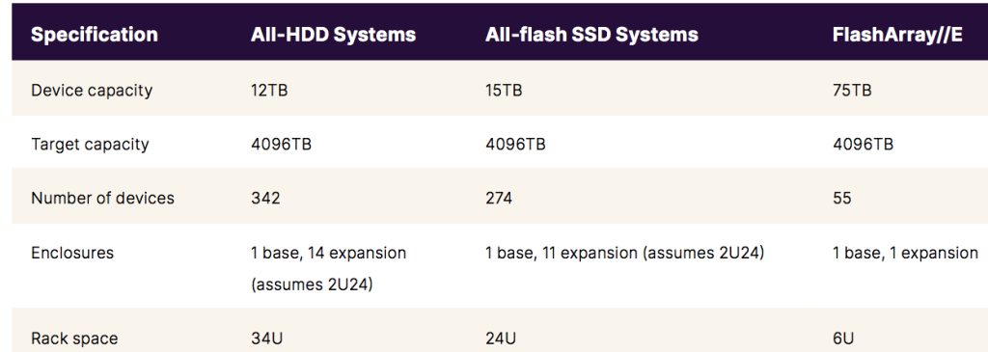Select the 6U rack space cell
988x352 pixels.
[842, 338]
